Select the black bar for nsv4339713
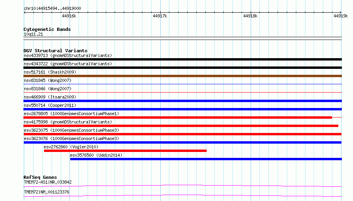Screen dimensions: 353x201 pyautogui.click(x=182, y=59)
